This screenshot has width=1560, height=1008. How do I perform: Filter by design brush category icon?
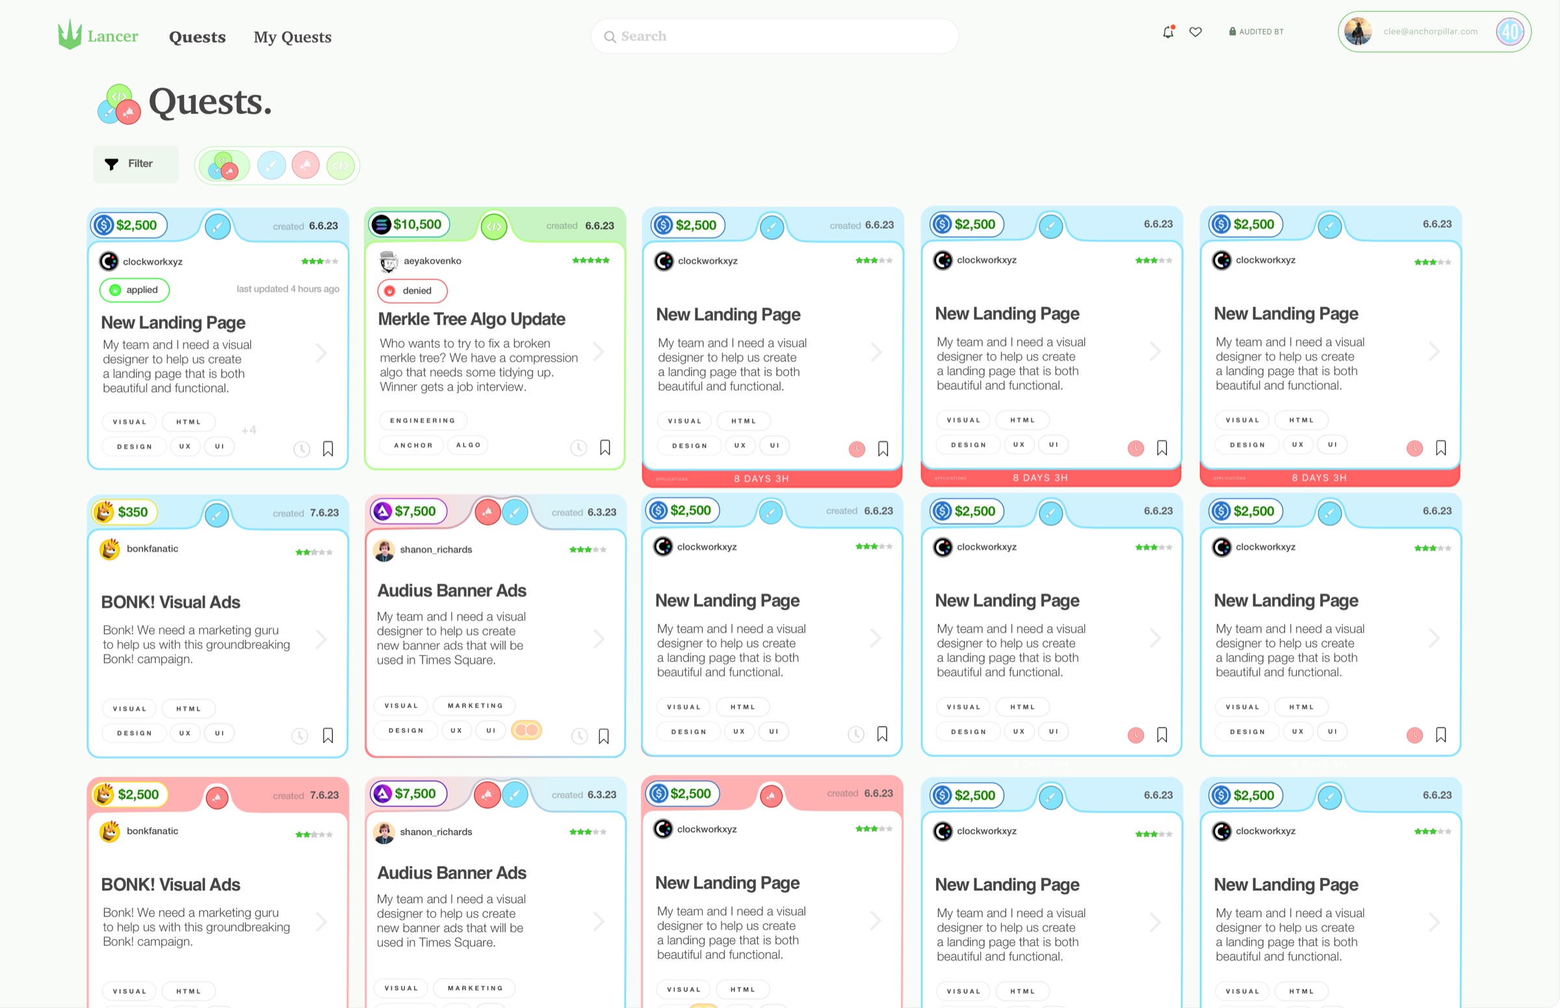[x=271, y=166]
